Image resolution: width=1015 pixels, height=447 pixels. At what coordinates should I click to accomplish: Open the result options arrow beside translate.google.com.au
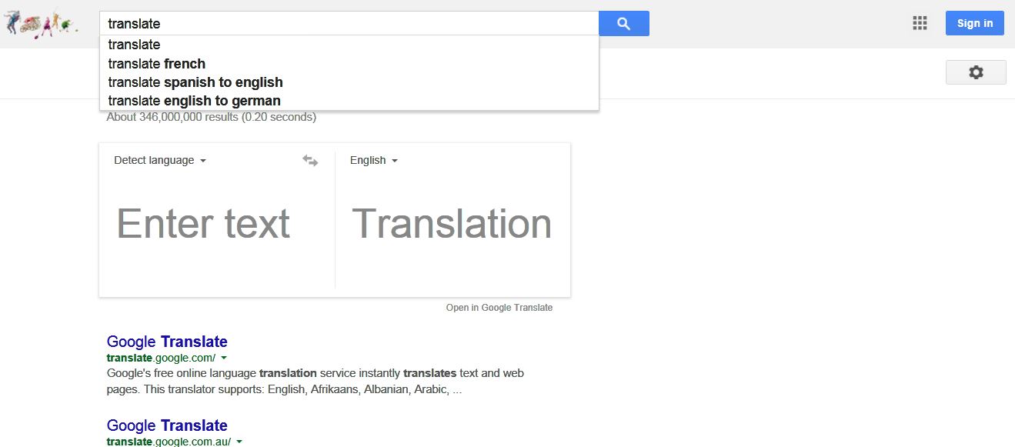tap(239, 442)
